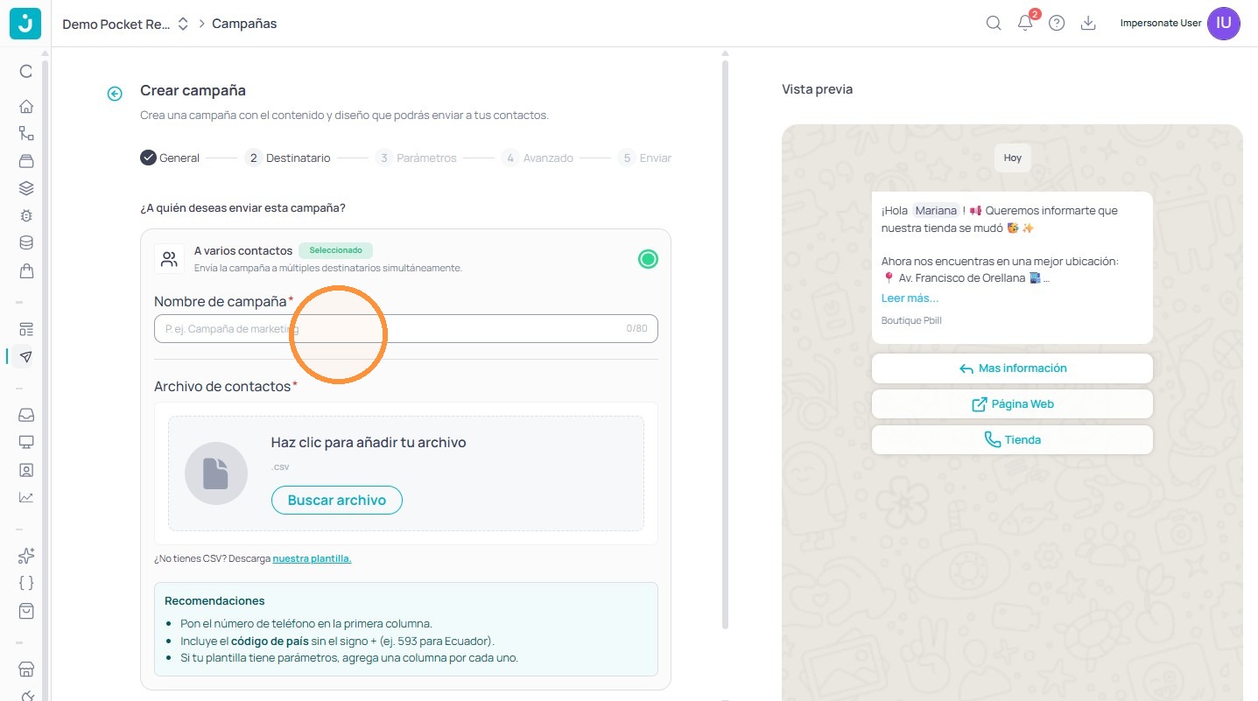Focus the 'Nombre de campaña' input field

(x=406, y=328)
